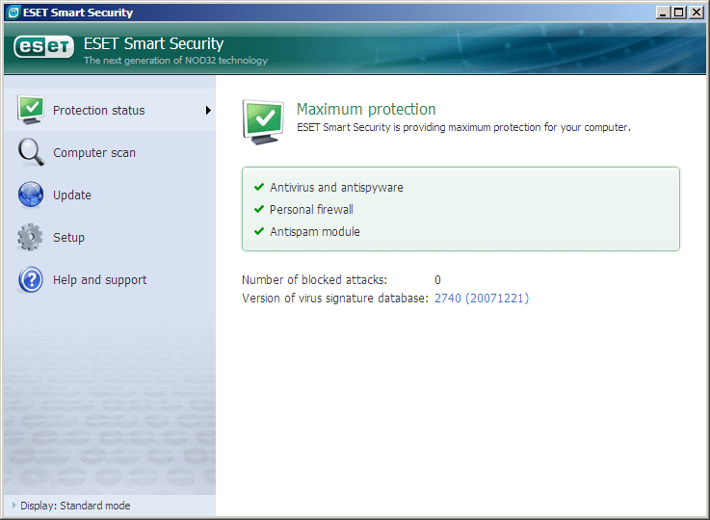Open the Setup menu item

click(x=69, y=238)
